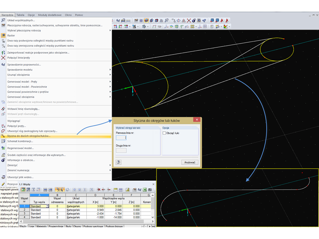Expand the Zmienić numerację submenu arrow
The height and width of the screenshot is (239, 319).
click(x=110, y=170)
